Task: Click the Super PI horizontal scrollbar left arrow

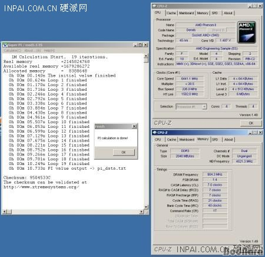Action: 5,212
